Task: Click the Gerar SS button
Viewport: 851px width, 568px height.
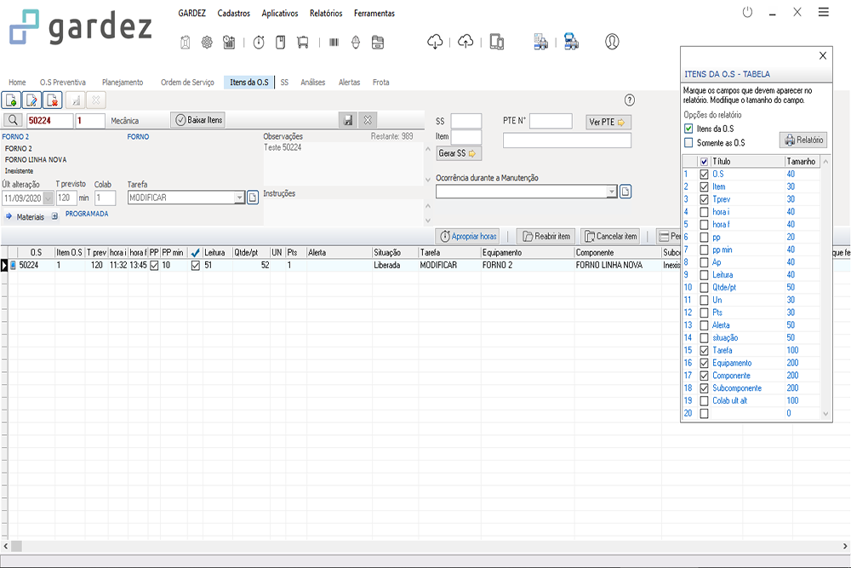Action: [459, 153]
